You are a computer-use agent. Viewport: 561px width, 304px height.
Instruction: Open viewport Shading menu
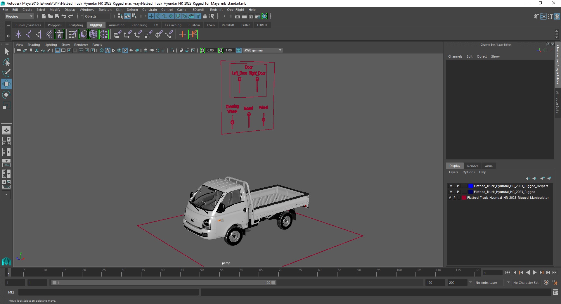(34, 45)
